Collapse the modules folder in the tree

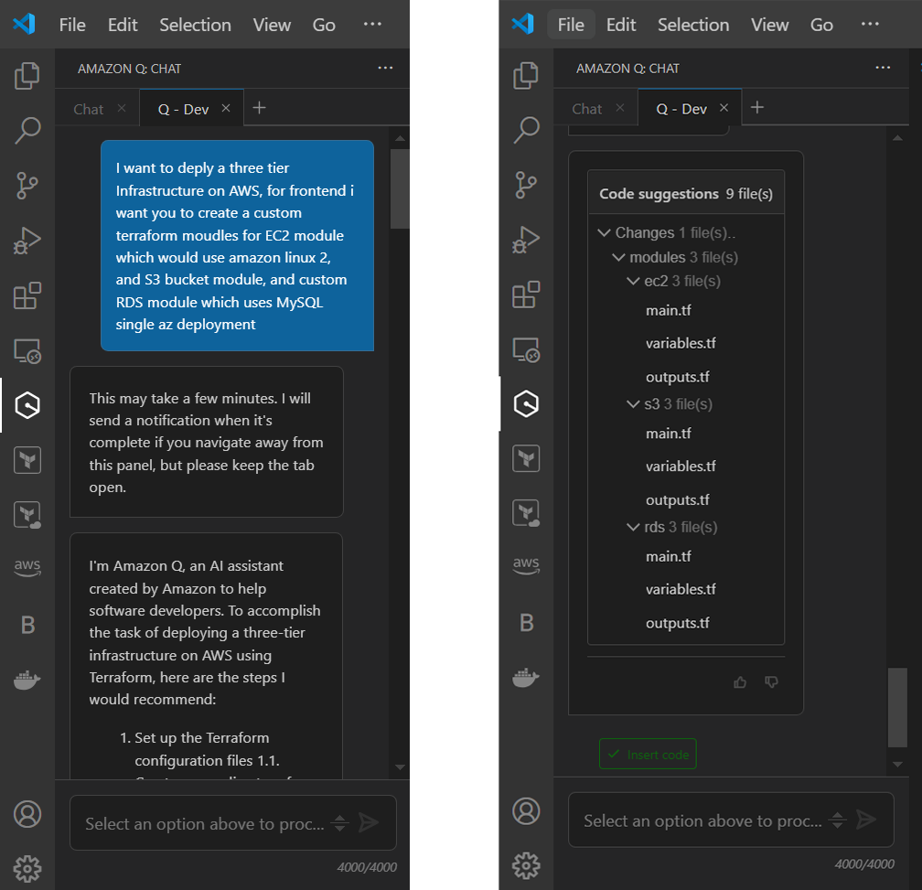pos(618,257)
